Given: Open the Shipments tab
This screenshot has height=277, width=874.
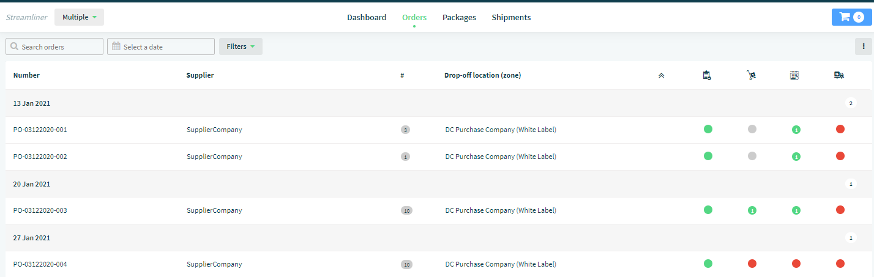Looking at the screenshot, I should pyautogui.click(x=511, y=17).
